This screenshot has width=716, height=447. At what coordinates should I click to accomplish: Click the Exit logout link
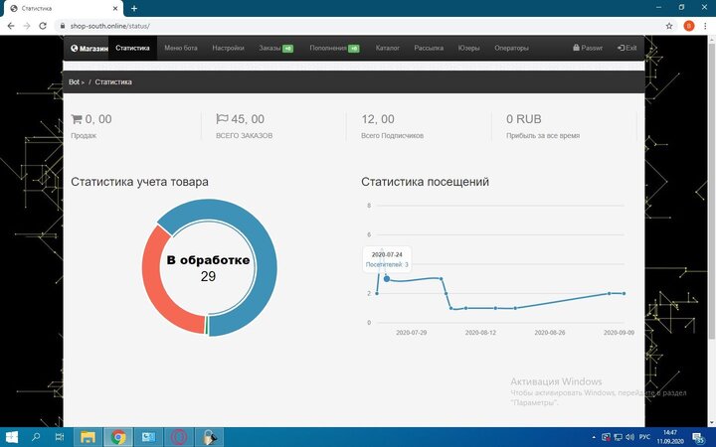(626, 48)
